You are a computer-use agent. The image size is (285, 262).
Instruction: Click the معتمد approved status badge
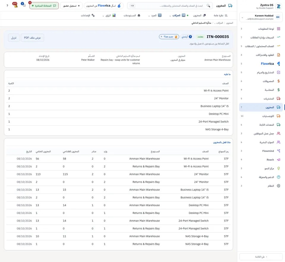pyautogui.click(x=200, y=37)
